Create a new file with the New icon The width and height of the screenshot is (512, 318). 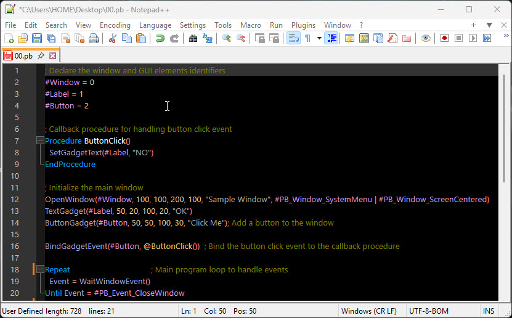[x=9, y=39]
